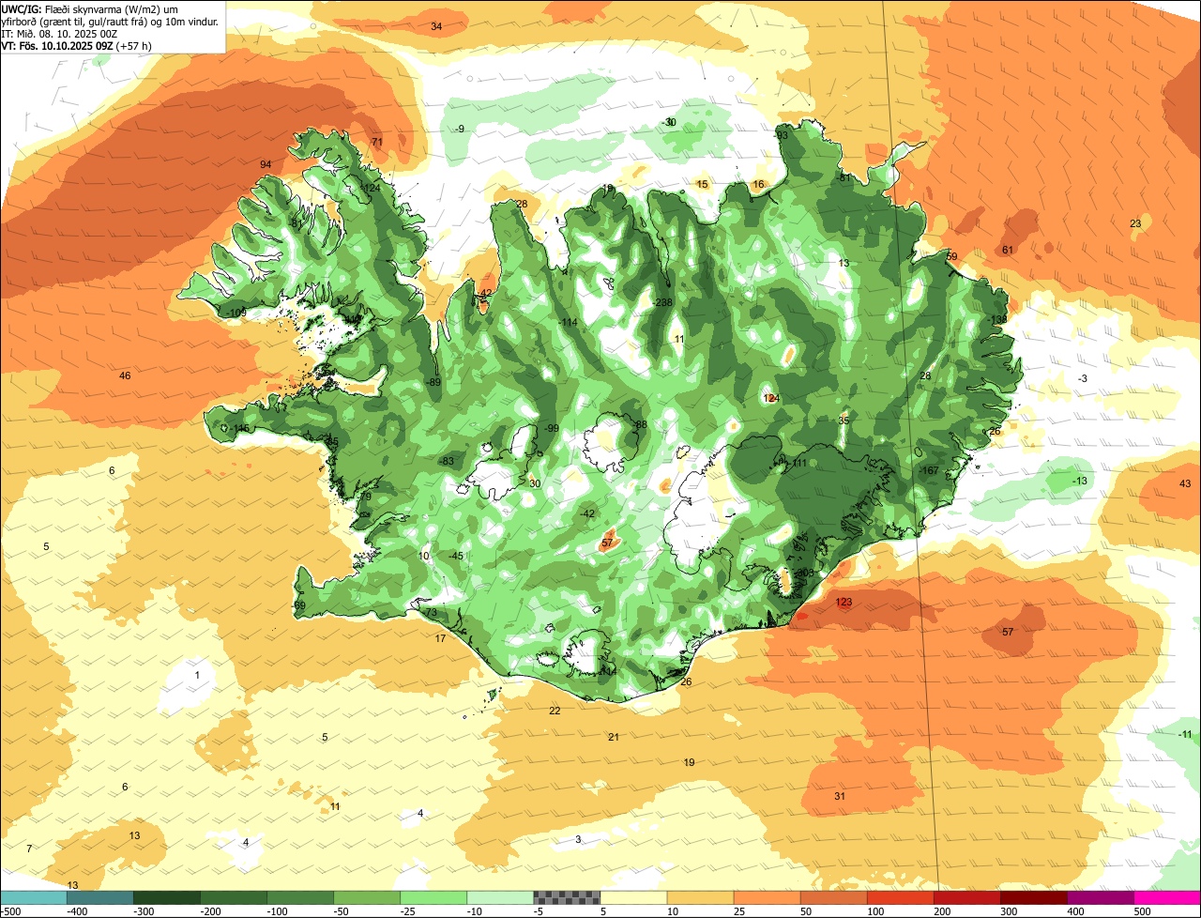This screenshot has height=918, width=1201.
Task: Click the map value '124' in east-central Iceland
Action: pyautogui.click(x=771, y=399)
